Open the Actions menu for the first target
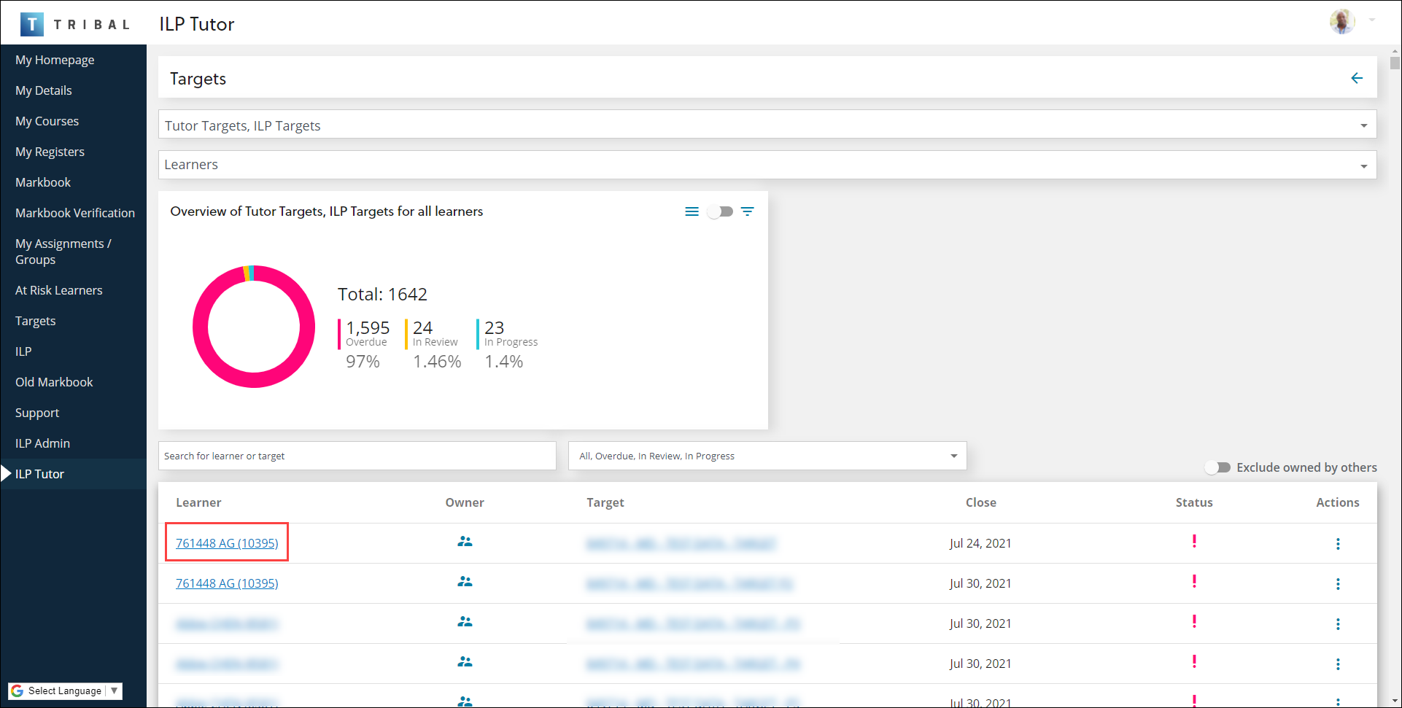The height and width of the screenshot is (708, 1402). click(1338, 543)
